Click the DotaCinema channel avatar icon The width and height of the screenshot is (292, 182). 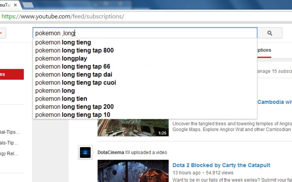click(85, 152)
